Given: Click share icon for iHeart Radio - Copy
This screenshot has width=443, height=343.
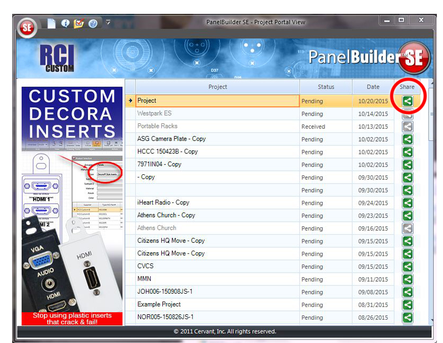Looking at the screenshot, I should (408, 203).
